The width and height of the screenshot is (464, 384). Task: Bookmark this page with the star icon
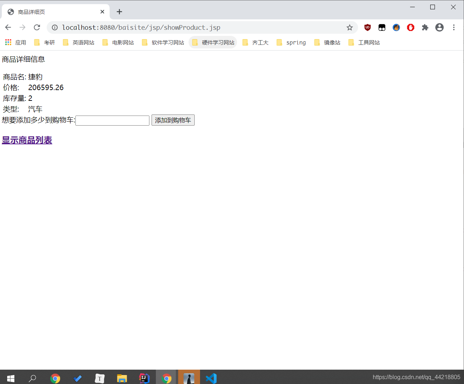349,27
